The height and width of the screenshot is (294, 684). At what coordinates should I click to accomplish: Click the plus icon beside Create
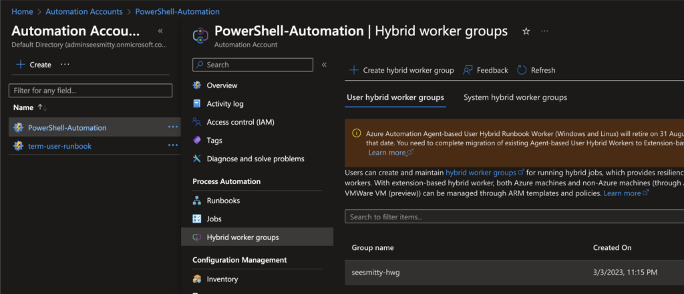tap(21, 65)
